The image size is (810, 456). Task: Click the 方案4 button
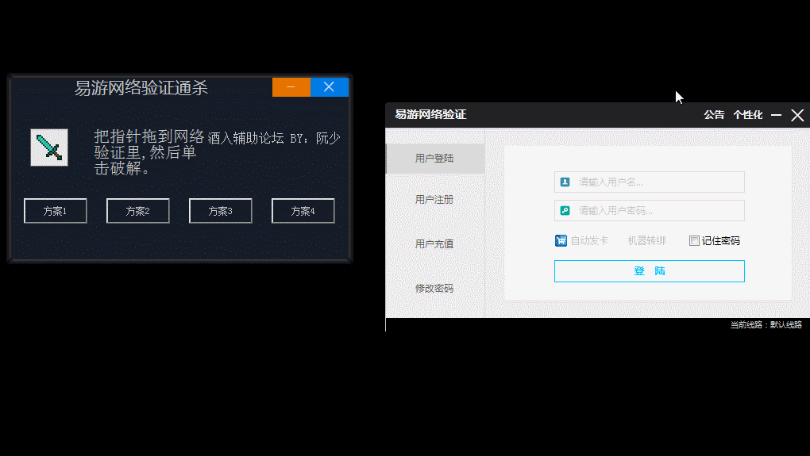(303, 211)
